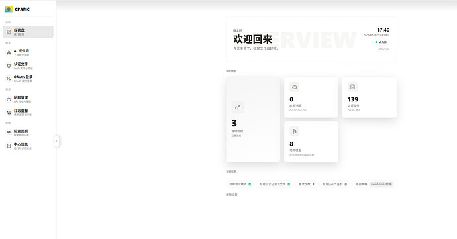Open the AI 提供商 card showing 0

tap(311, 97)
